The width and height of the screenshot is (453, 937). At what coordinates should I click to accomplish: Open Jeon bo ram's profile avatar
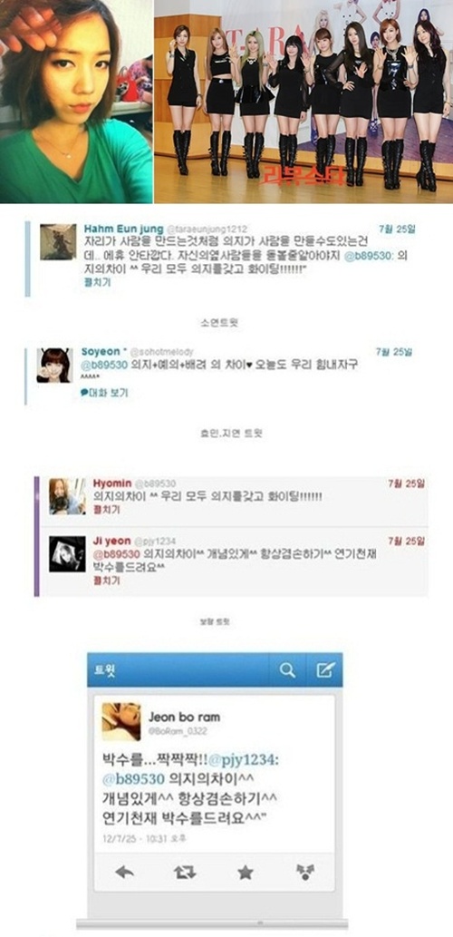point(121,722)
